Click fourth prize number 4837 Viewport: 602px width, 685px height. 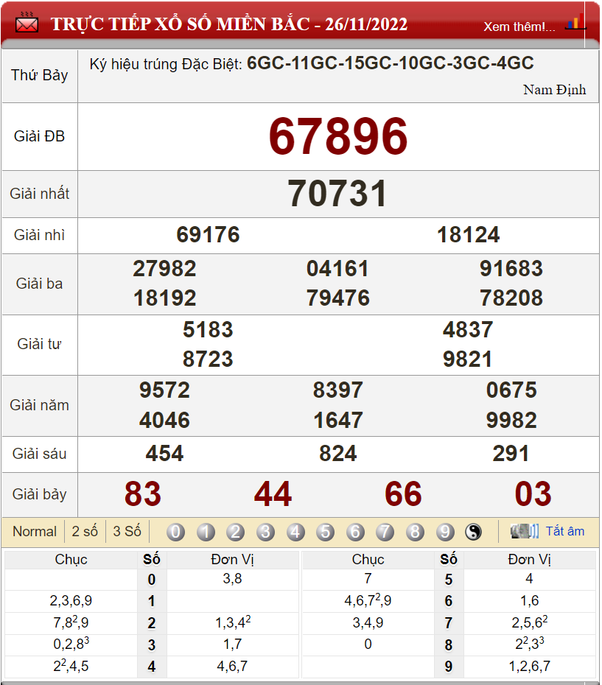(468, 330)
